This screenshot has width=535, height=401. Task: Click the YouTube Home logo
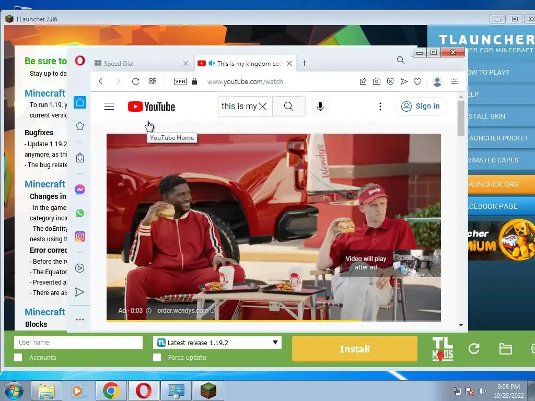pos(152,107)
